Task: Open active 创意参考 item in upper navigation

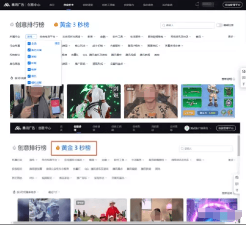Action: (68, 5)
